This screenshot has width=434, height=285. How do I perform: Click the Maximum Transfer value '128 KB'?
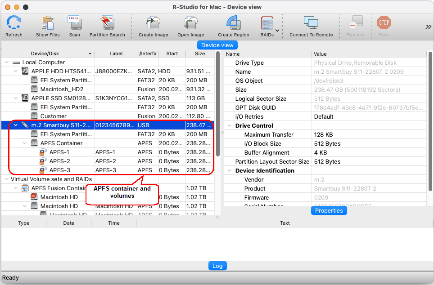tap(323, 134)
